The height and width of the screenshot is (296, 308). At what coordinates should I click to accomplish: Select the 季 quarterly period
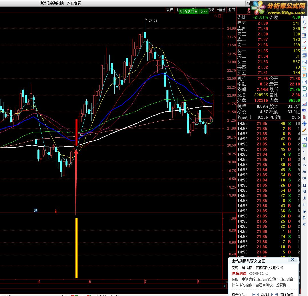pos(304,218)
